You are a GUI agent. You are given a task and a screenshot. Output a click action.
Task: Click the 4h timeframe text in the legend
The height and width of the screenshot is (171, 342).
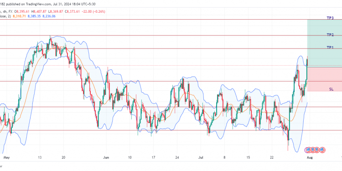[x=5, y=11]
